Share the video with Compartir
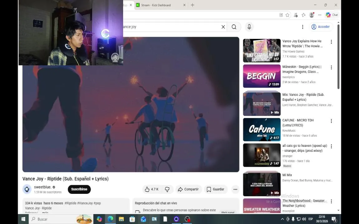This screenshot has height=224, width=359. point(189,189)
